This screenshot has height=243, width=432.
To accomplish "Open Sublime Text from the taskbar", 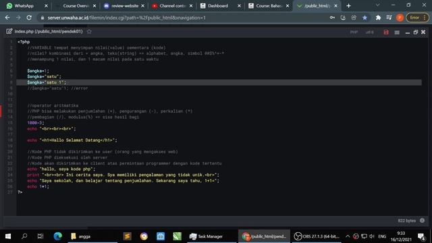I will click(127, 236).
